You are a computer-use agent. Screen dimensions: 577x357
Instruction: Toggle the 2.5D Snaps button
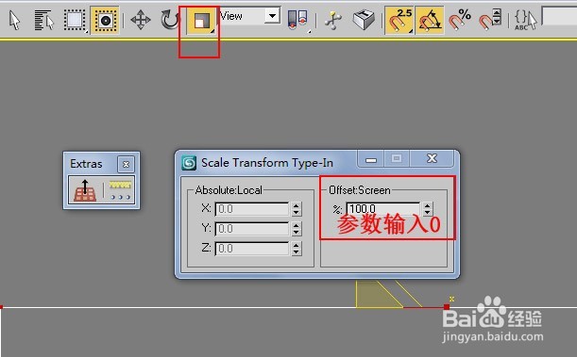399,20
